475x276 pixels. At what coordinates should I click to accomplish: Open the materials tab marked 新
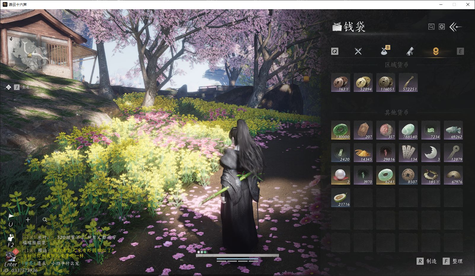click(x=385, y=51)
